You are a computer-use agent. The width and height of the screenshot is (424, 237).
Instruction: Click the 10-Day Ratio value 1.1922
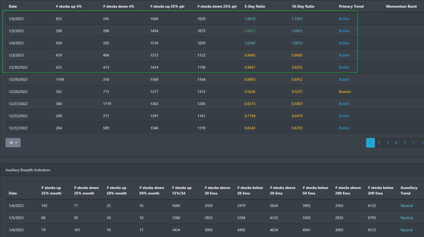point(297,19)
